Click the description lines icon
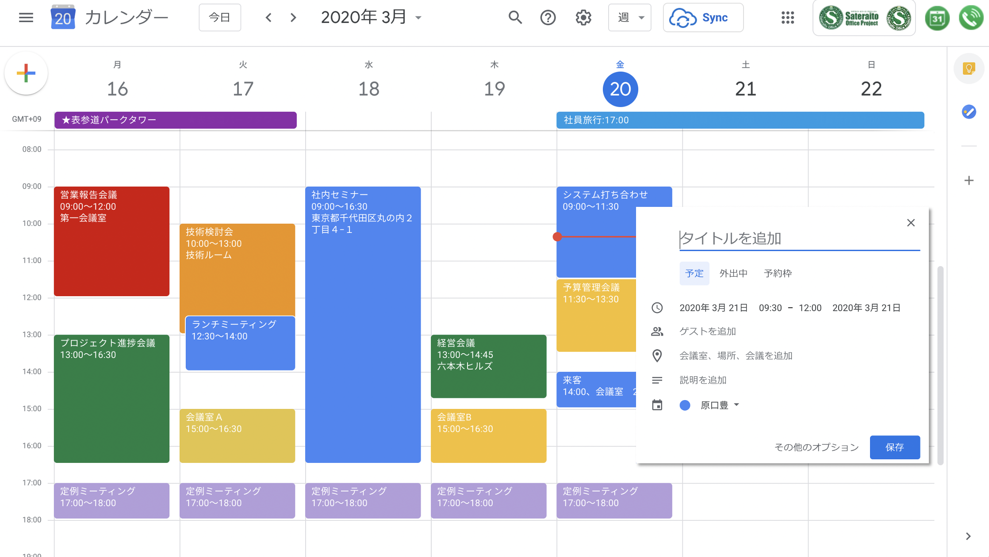 click(x=657, y=380)
